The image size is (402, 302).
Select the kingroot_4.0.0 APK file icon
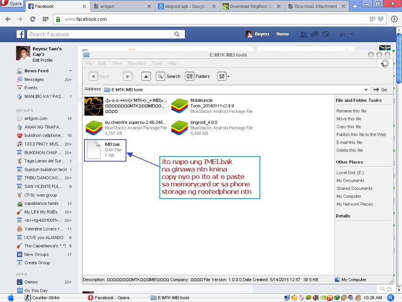pos(179,128)
